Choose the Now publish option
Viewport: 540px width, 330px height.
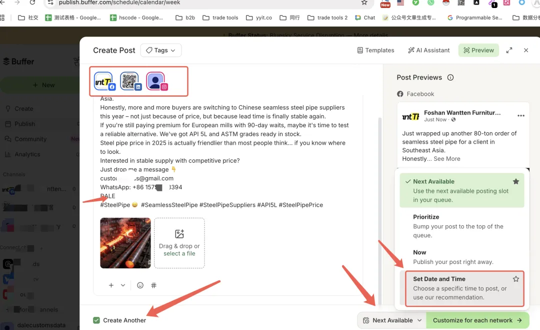(x=462, y=257)
